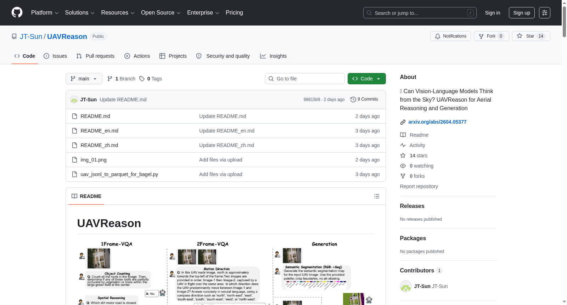Open the README overview figure image
The height and width of the screenshot is (305, 567).
click(226, 273)
